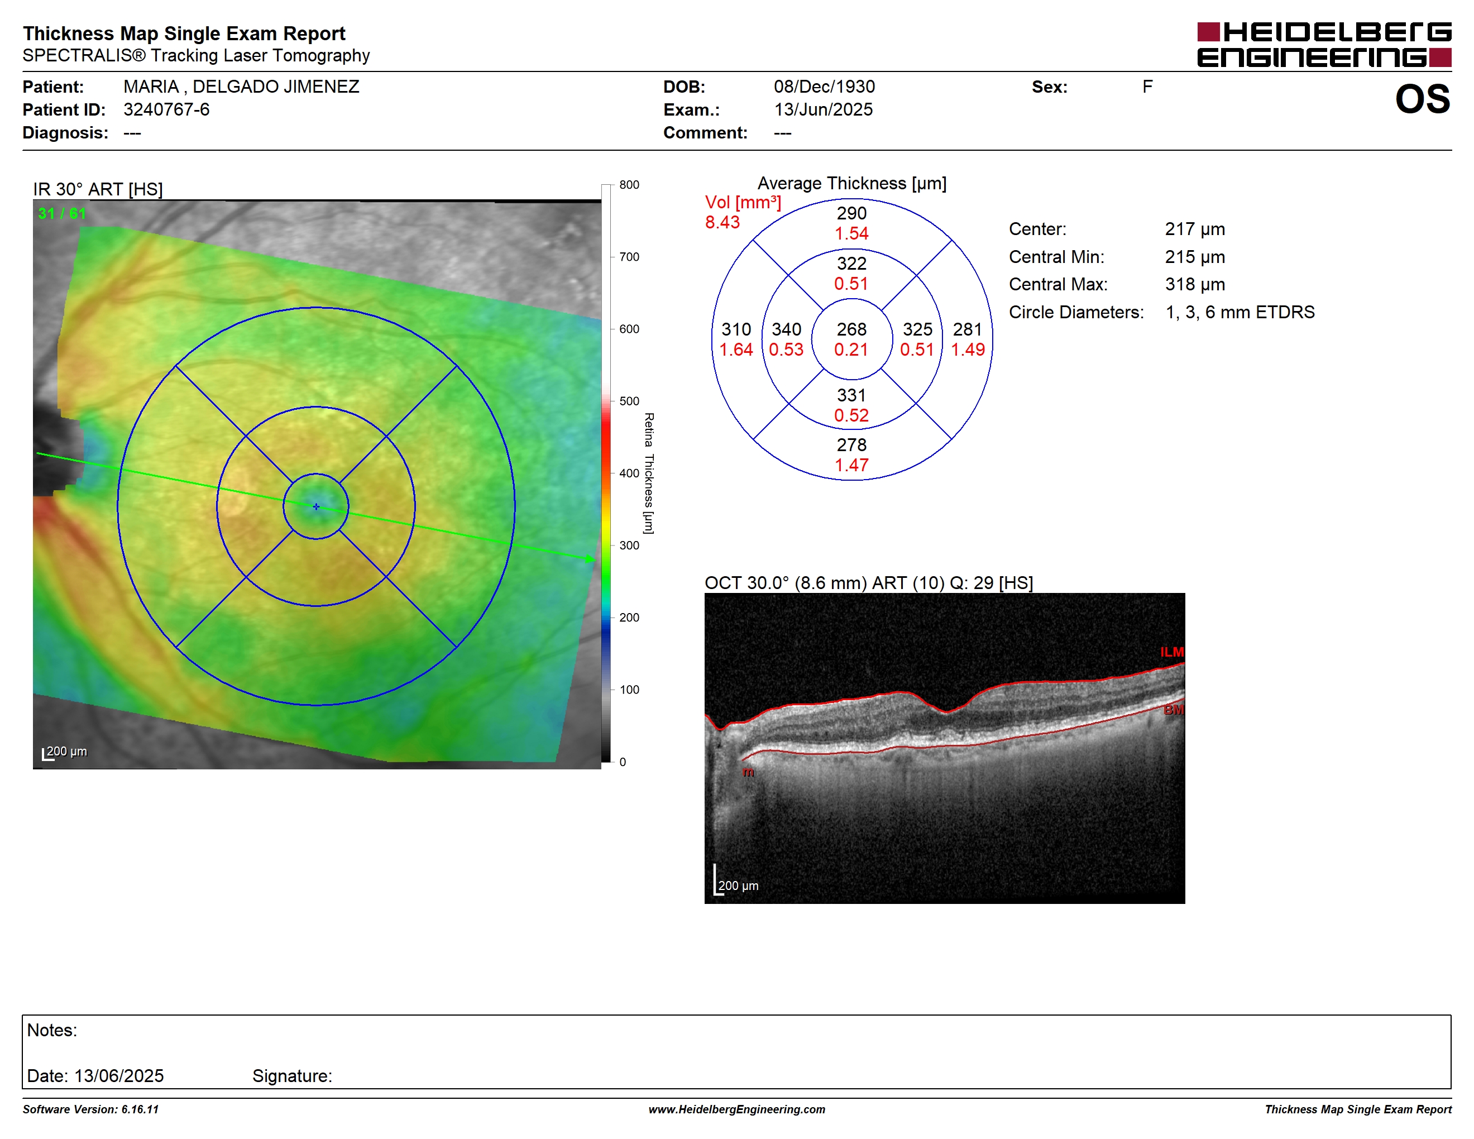Viewport: 1474px width, 1139px height.
Task: Click the Center value 217 µm
Action: click(x=1195, y=229)
